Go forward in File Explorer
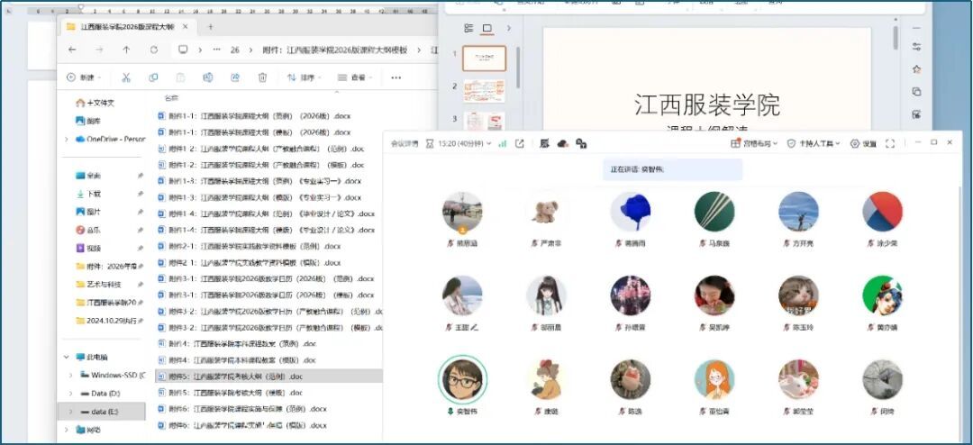Viewport: 973px width, 445px height. 99,50
